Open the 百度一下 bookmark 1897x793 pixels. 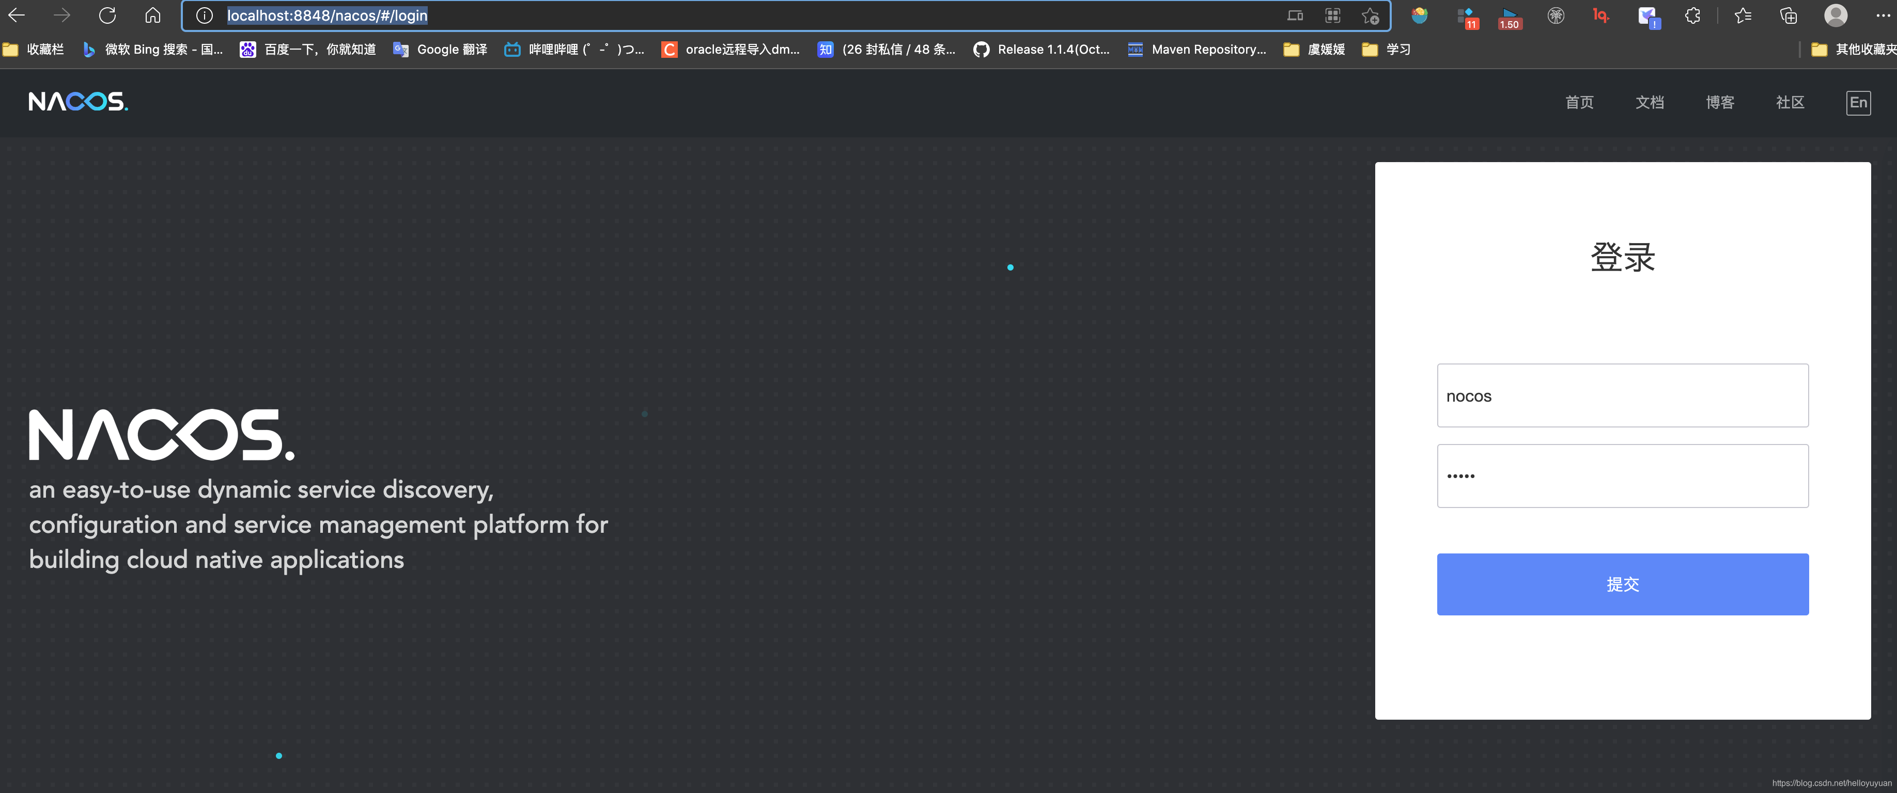coord(308,49)
